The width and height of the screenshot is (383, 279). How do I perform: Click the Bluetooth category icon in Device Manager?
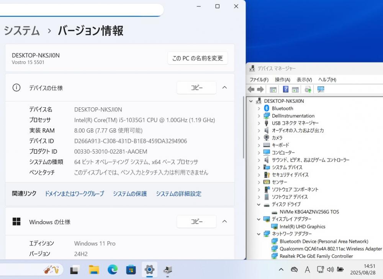(267, 108)
